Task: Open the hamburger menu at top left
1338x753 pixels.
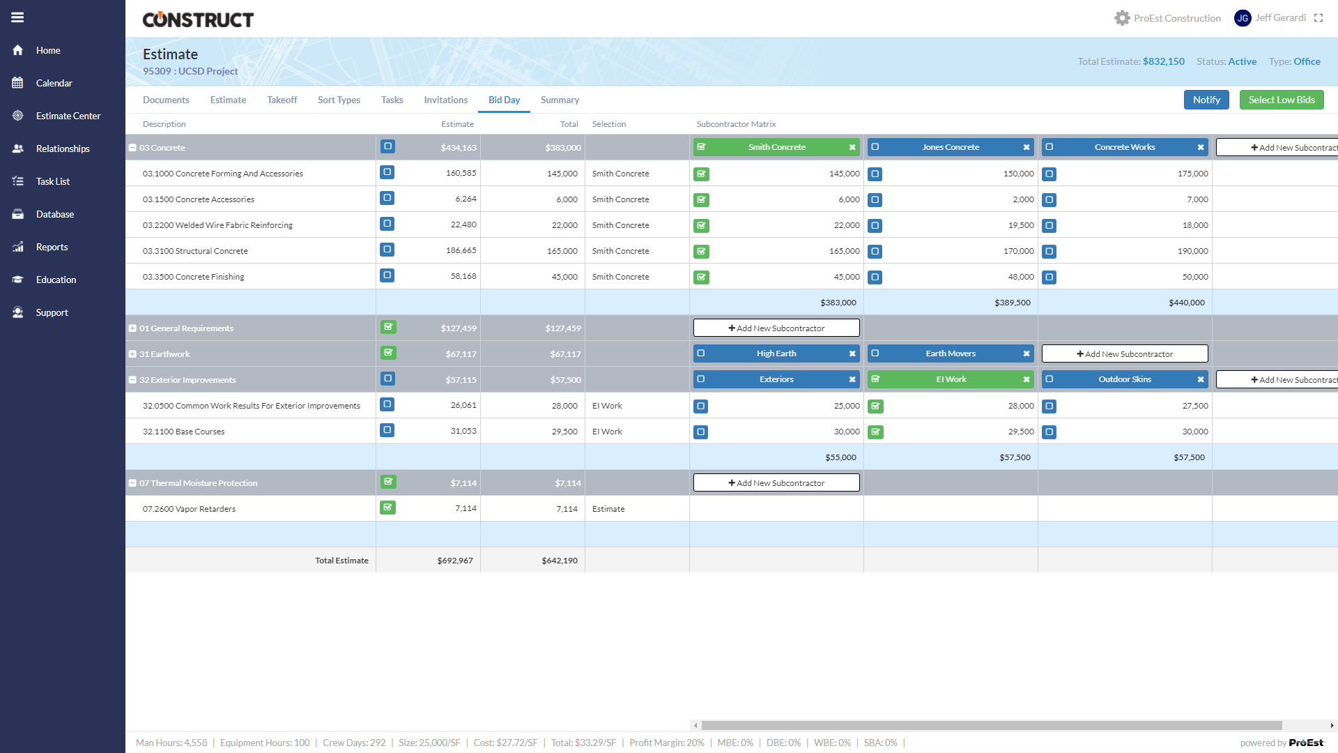Action: 17,17
